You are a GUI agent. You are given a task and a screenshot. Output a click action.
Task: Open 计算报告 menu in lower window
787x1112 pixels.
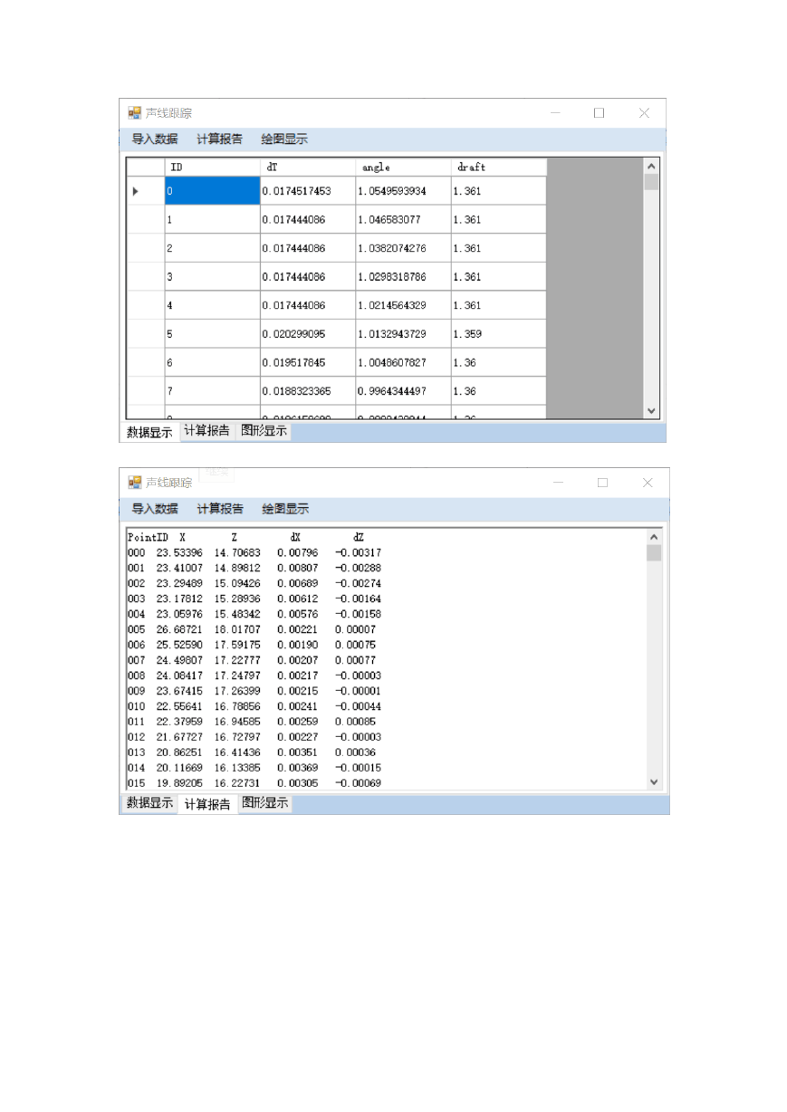click(x=220, y=509)
